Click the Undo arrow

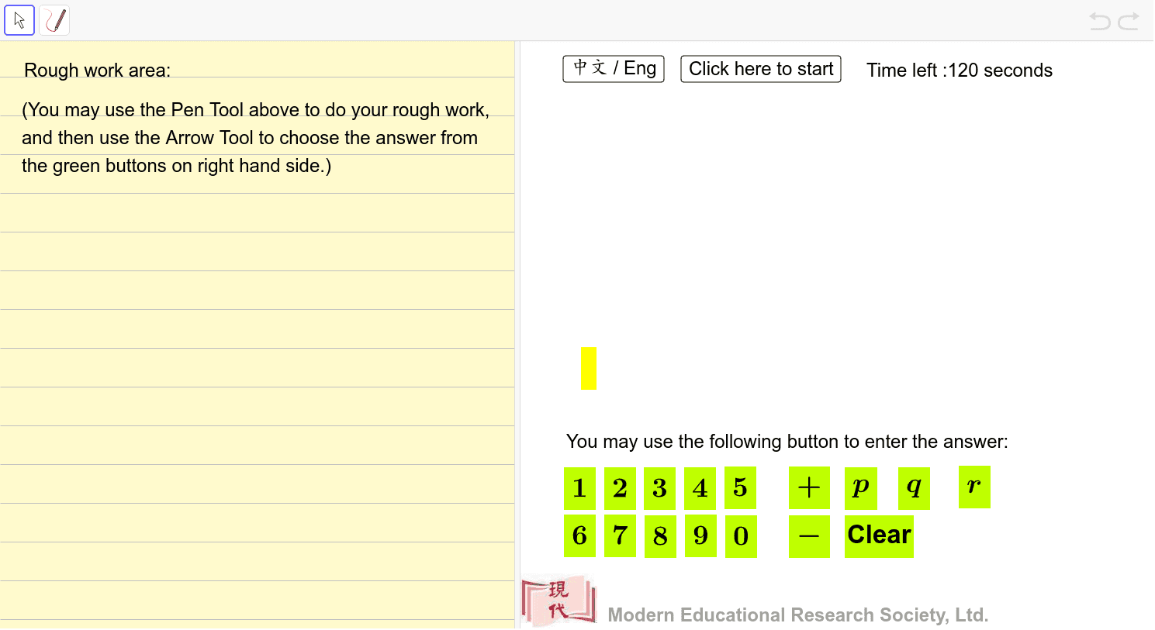[x=1099, y=21]
